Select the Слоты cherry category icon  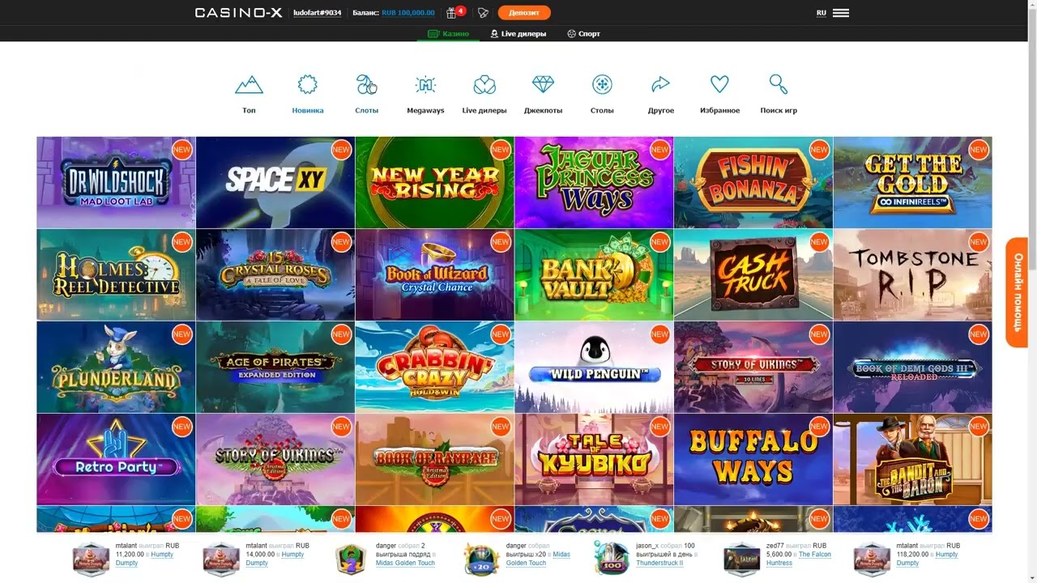(x=366, y=85)
